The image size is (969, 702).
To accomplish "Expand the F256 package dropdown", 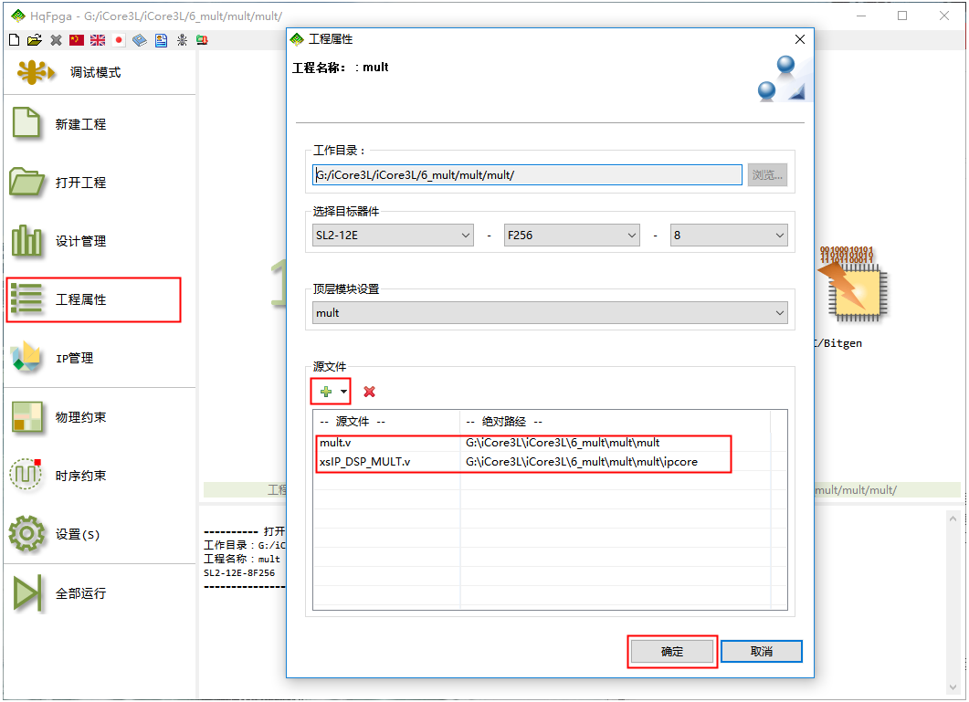I will 571,236.
